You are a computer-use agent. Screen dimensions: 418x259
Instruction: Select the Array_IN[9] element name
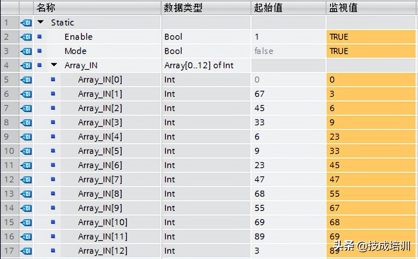pos(100,208)
